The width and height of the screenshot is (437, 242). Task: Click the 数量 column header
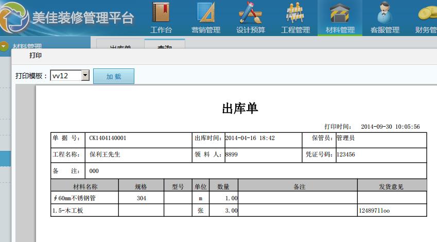click(x=223, y=186)
